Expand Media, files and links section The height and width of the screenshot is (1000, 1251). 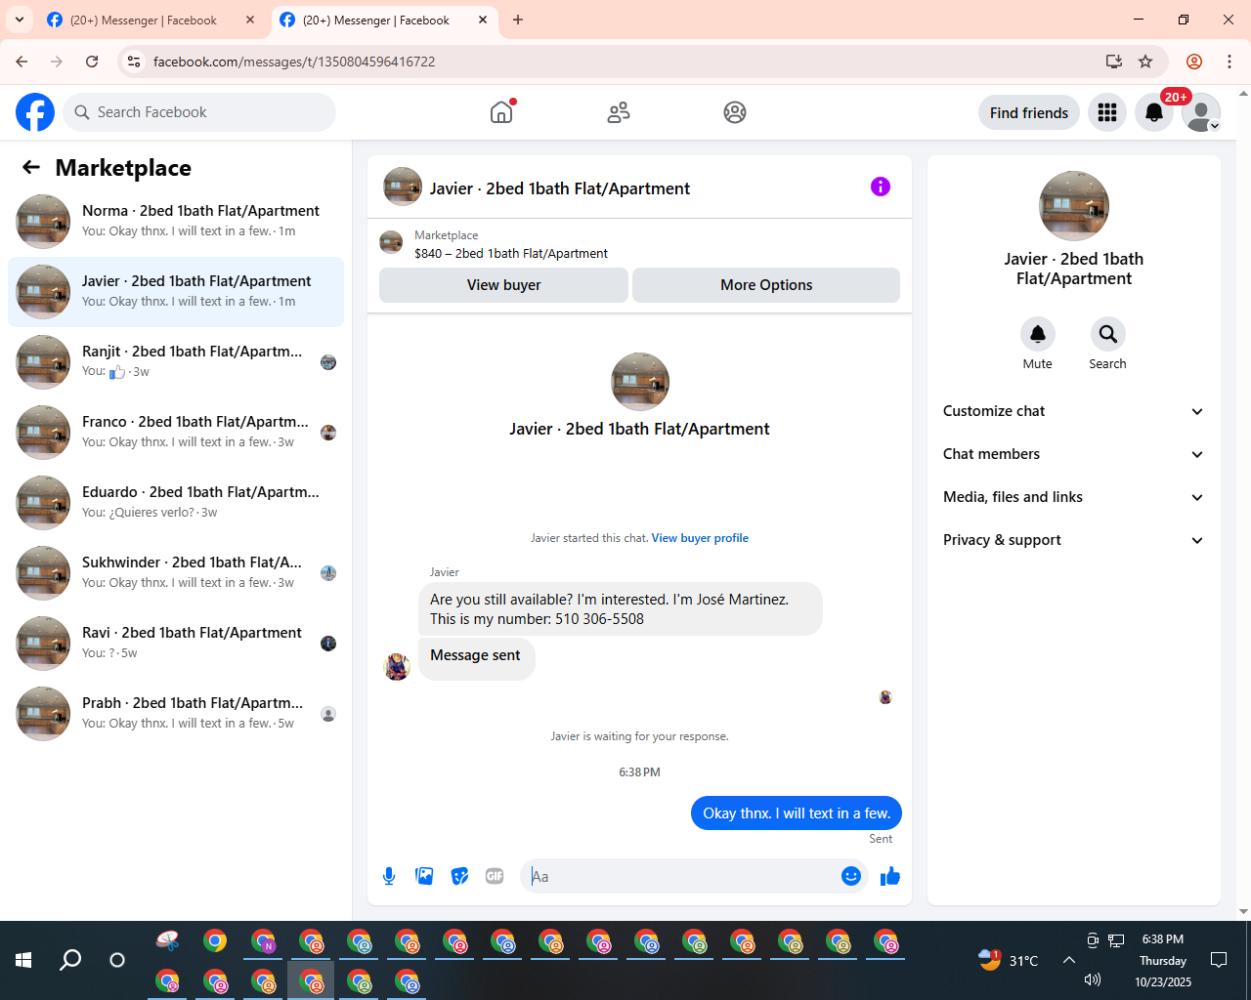click(1074, 497)
